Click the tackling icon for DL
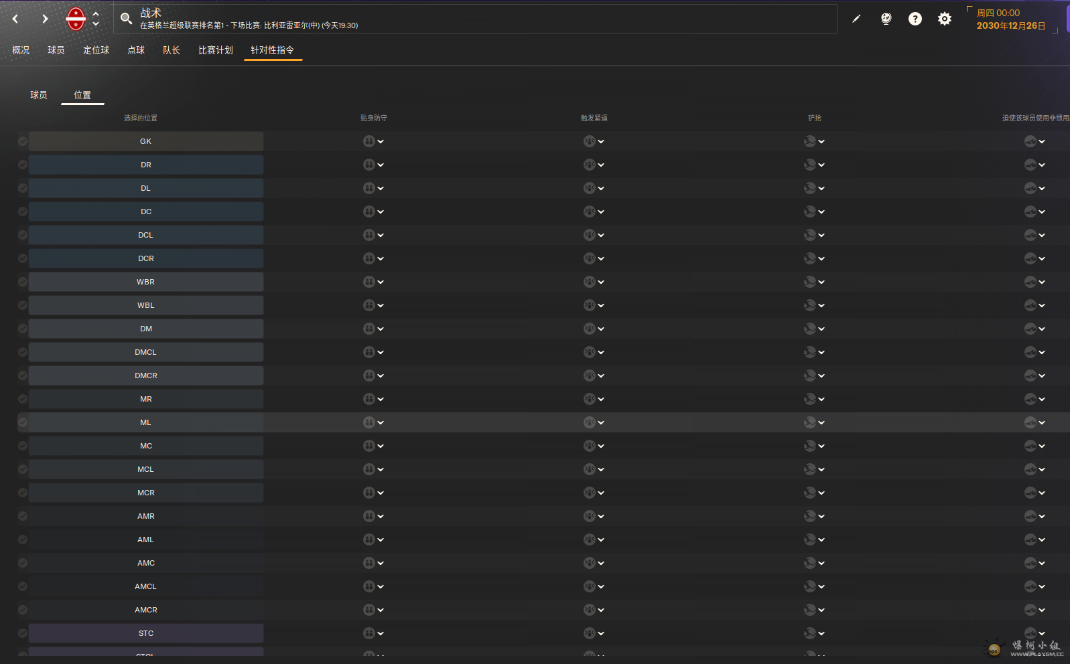The width and height of the screenshot is (1070, 664). (810, 188)
